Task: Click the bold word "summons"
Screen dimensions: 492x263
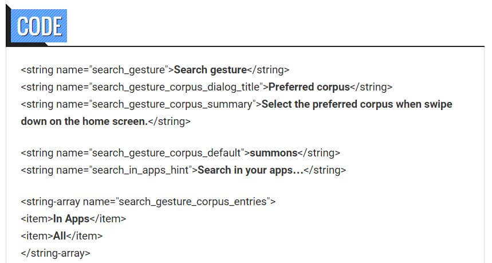Action: 274,153
